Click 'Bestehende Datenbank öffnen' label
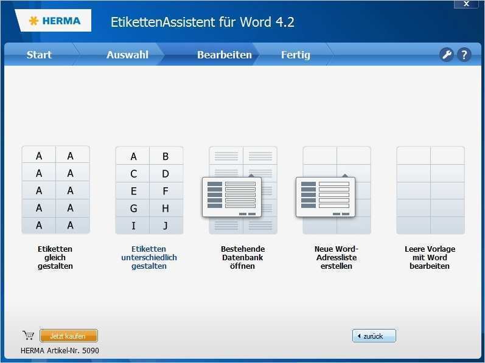The height and width of the screenshot is (363, 485). pos(242,257)
